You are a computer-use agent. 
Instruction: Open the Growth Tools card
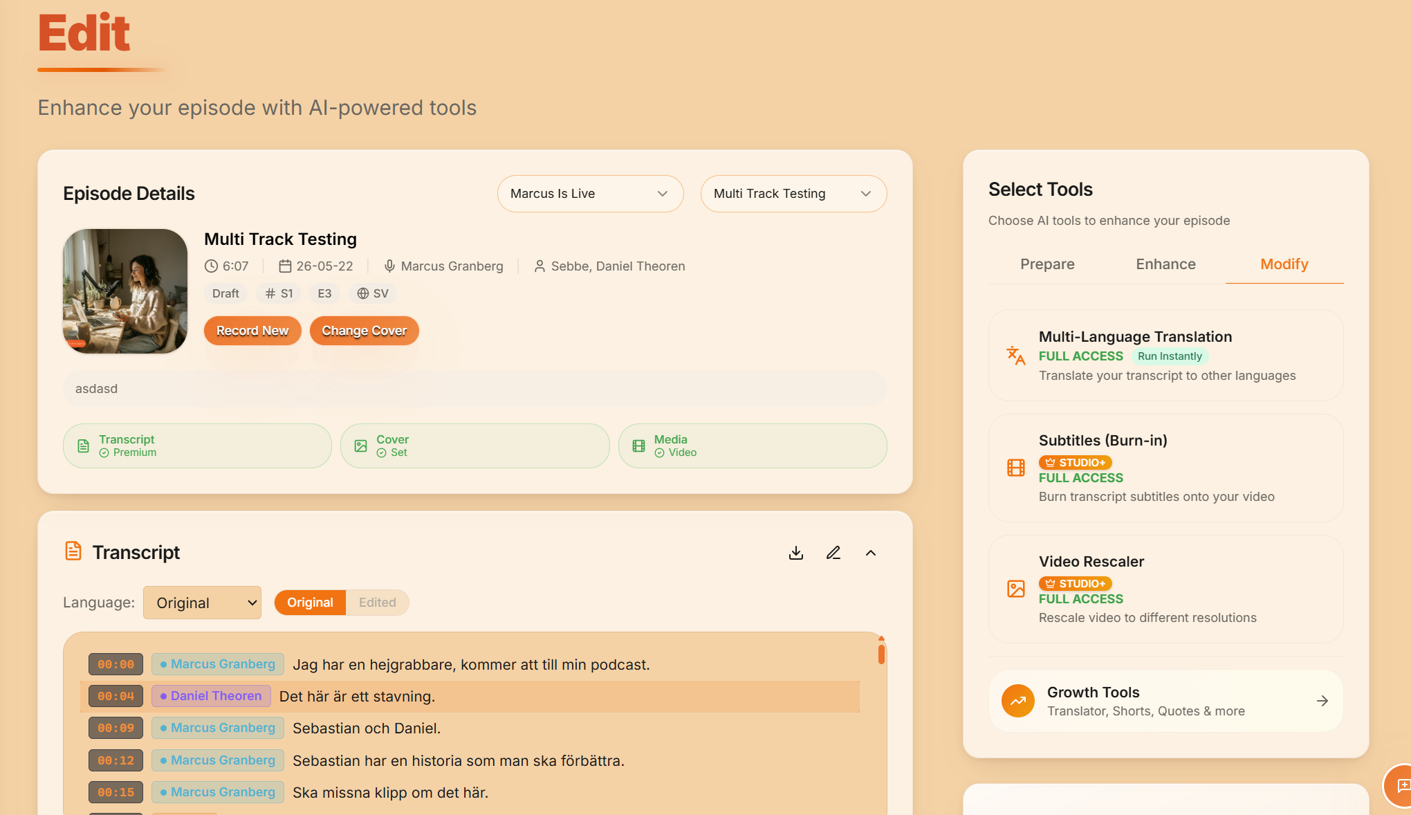tap(1166, 701)
